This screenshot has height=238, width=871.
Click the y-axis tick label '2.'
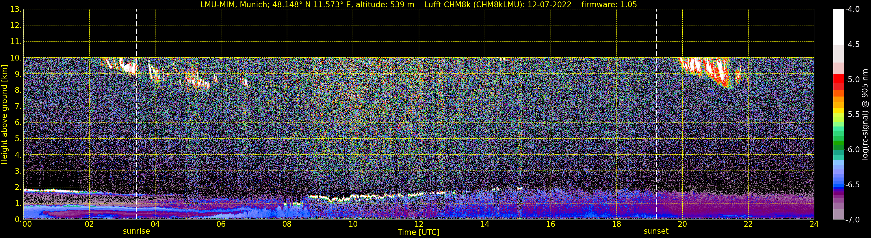18,188
